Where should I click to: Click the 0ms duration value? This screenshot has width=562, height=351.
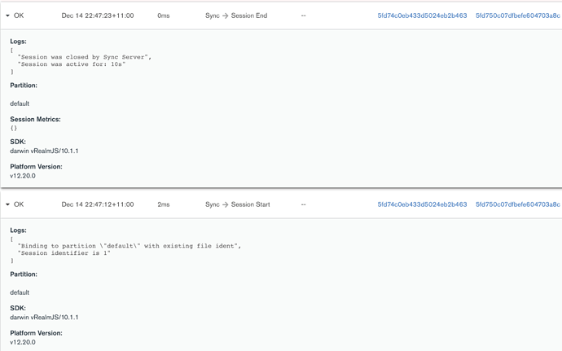coord(164,15)
